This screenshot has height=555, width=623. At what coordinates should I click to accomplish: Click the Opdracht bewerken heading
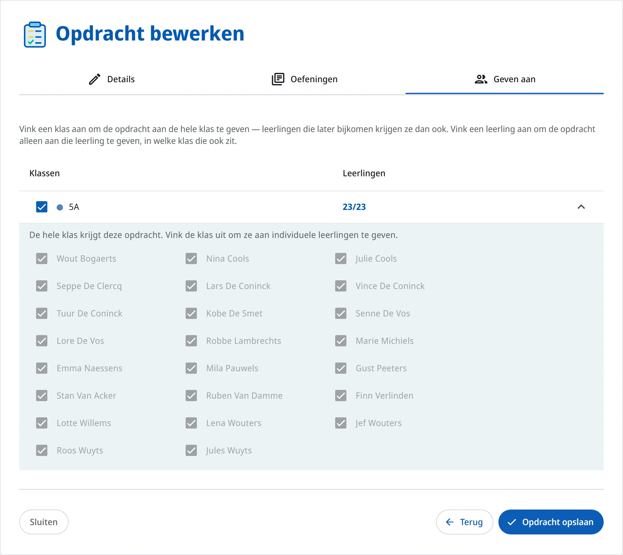(150, 34)
